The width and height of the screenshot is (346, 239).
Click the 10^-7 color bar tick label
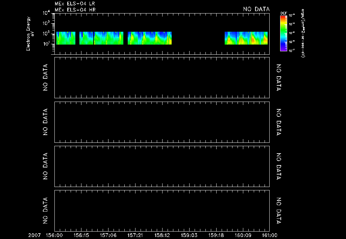coord(292,51)
